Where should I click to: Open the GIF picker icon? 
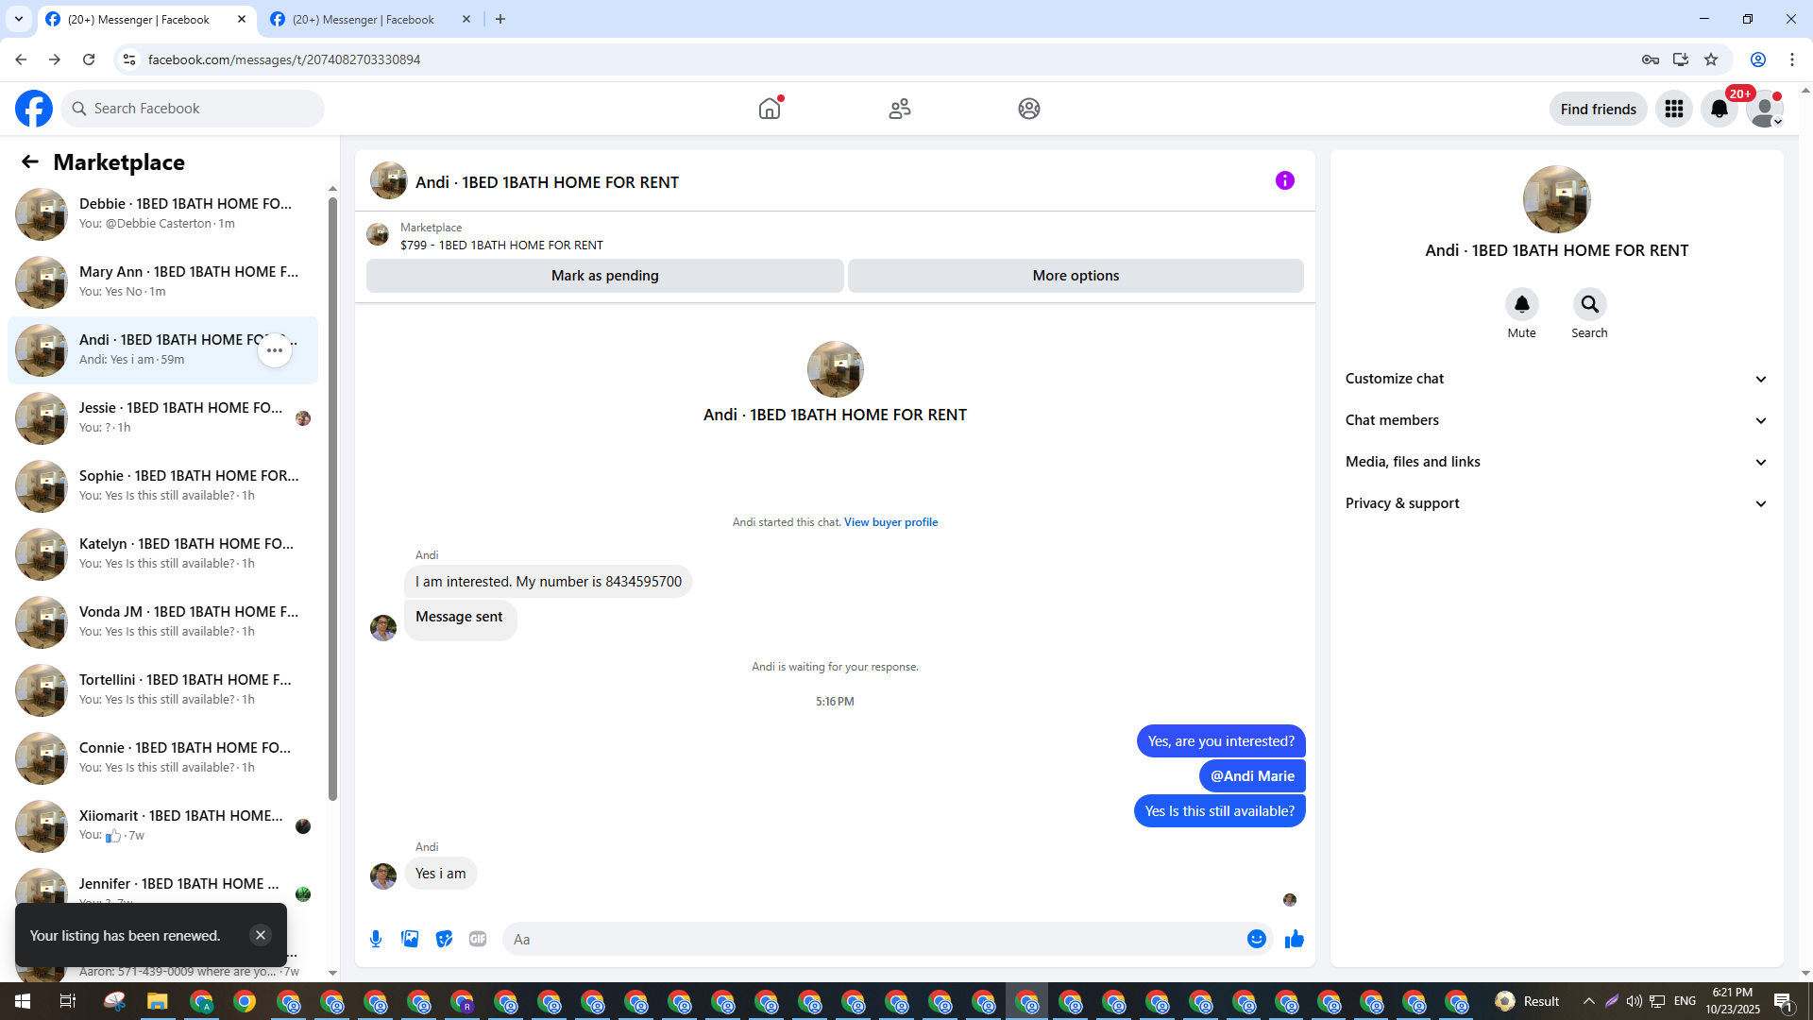478,939
